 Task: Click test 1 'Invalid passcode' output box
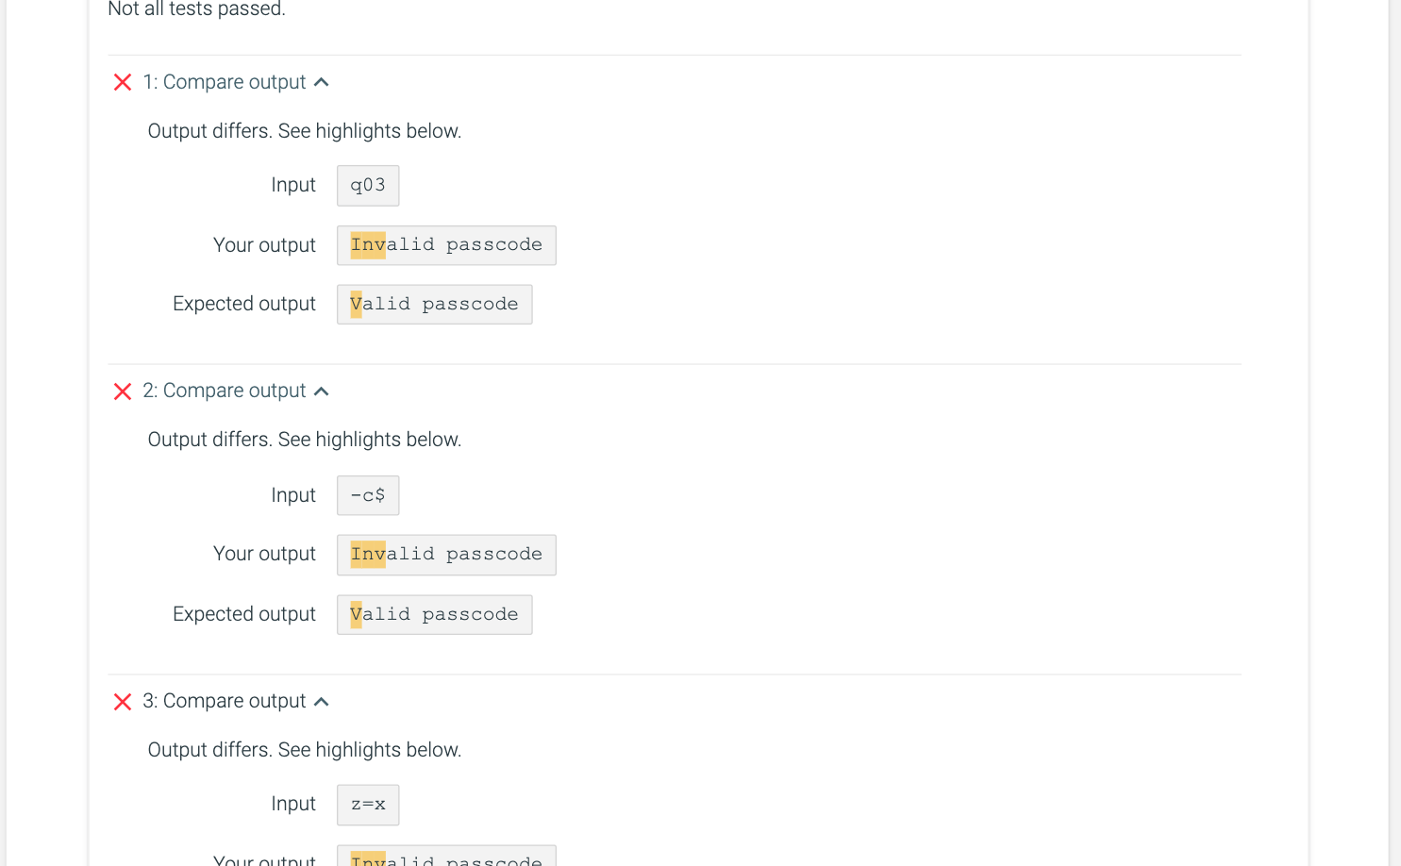pos(446,245)
